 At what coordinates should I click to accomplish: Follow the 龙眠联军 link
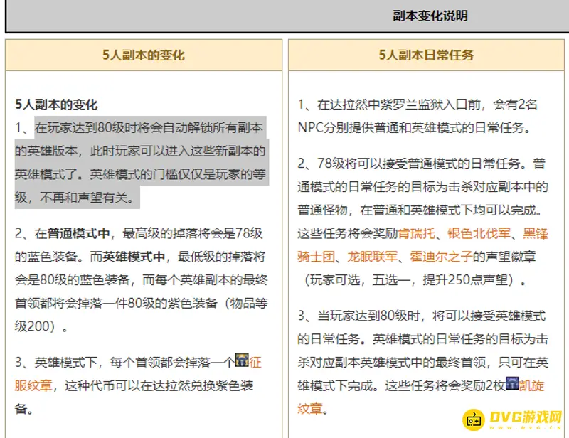tap(372, 257)
